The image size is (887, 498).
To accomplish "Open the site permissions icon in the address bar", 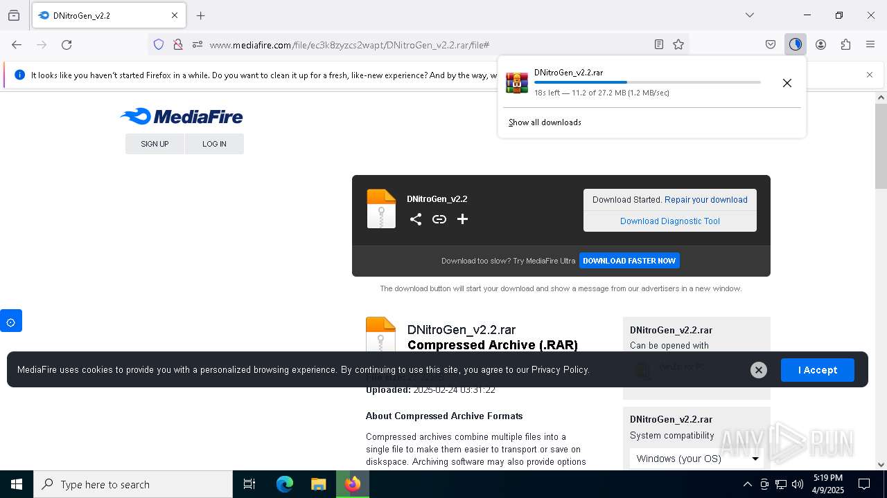I will coord(197,44).
